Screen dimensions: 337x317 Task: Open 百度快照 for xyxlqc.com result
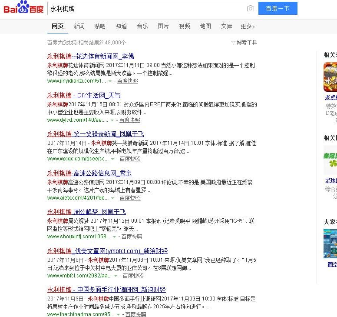130,159
